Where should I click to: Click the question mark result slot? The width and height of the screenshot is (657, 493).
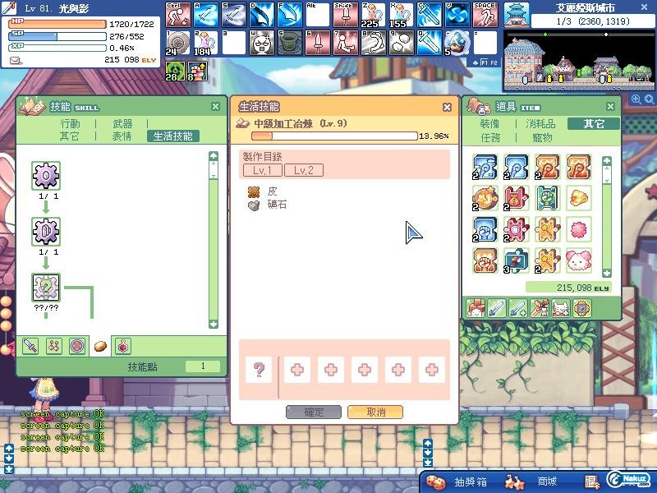(x=259, y=370)
